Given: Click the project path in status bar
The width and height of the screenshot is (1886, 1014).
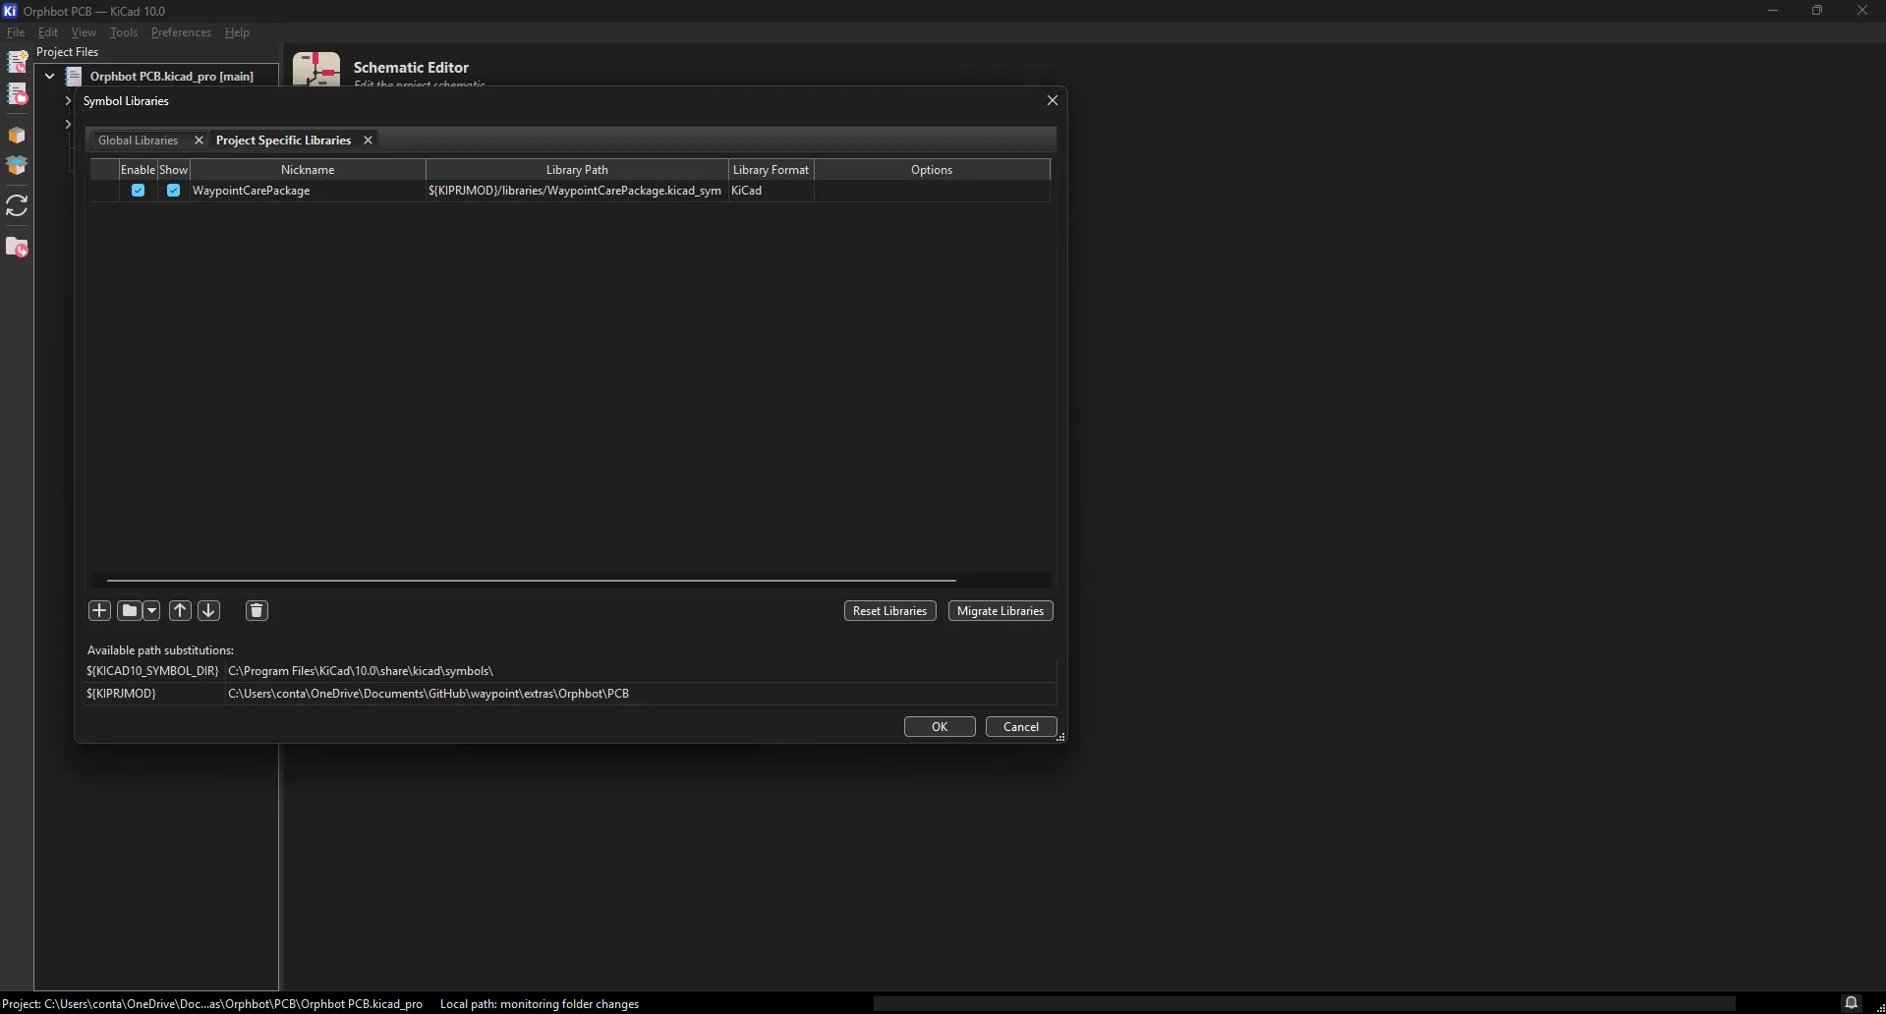Looking at the screenshot, I should point(212,1003).
